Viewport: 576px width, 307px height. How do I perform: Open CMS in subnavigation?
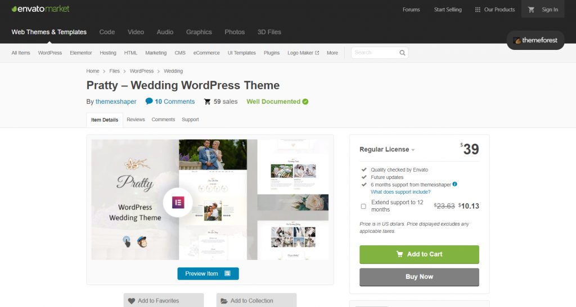click(180, 53)
